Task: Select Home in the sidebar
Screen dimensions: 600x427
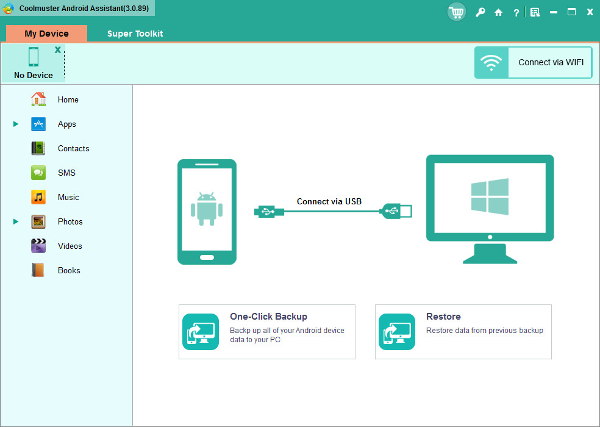Action: tap(68, 99)
